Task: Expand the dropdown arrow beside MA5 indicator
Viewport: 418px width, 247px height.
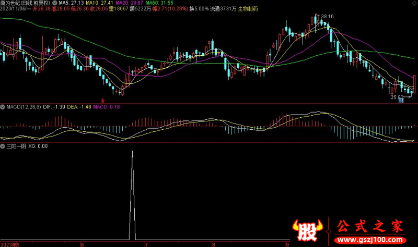Action: coord(55,3)
